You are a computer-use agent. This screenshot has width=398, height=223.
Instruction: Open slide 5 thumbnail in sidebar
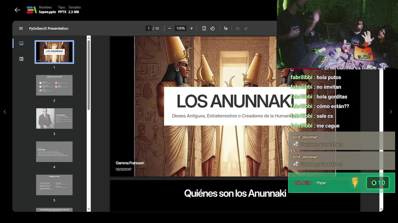pyautogui.click(x=54, y=185)
